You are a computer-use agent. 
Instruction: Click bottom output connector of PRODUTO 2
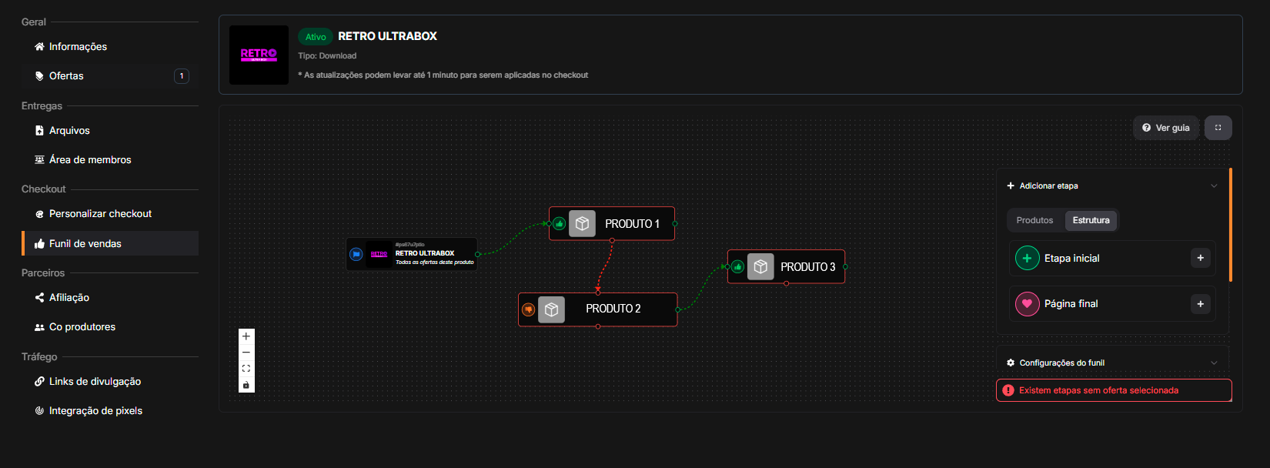coord(598,326)
